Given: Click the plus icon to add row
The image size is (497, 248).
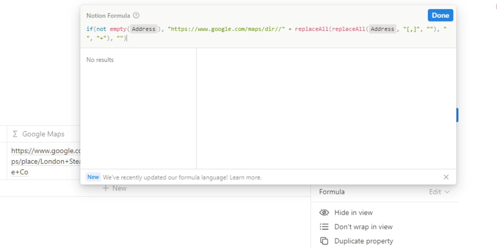Looking at the screenshot, I should (x=106, y=188).
